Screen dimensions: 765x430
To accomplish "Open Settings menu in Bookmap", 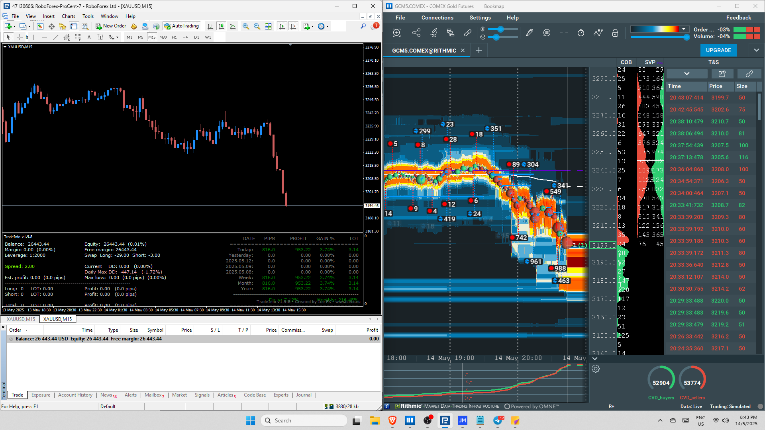I will pyautogui.click(x=480, y=18).
